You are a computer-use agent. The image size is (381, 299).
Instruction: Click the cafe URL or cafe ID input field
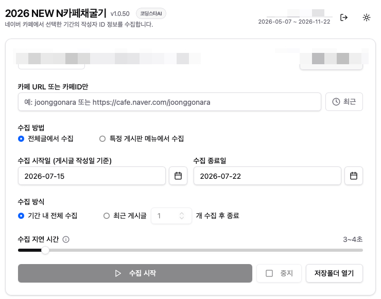169,102
